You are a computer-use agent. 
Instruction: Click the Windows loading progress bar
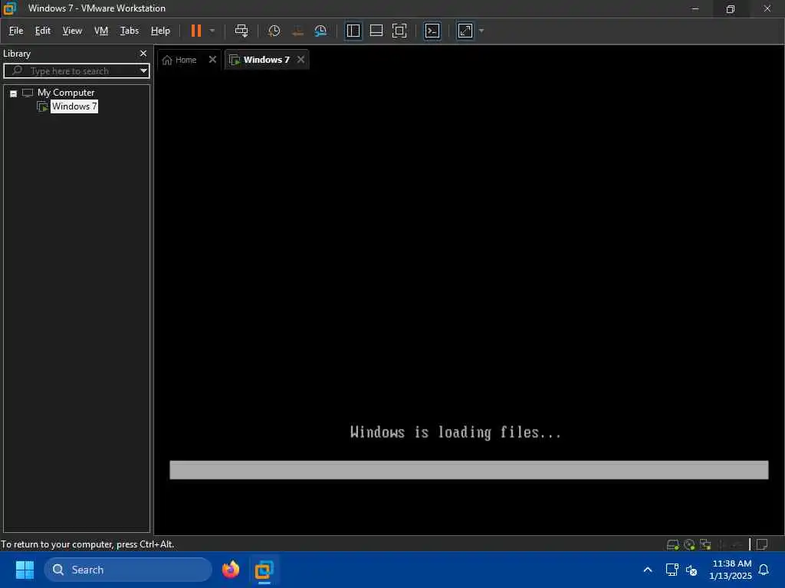468,470
